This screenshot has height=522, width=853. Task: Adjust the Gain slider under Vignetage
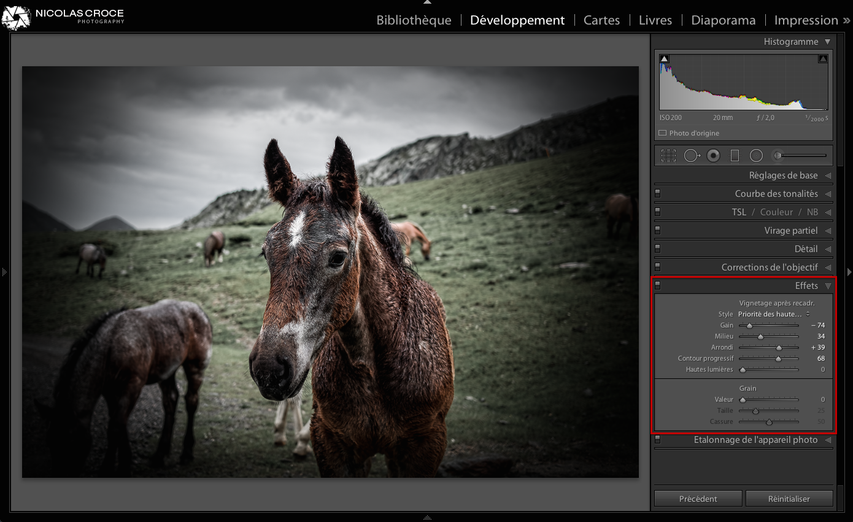[749, 325]
